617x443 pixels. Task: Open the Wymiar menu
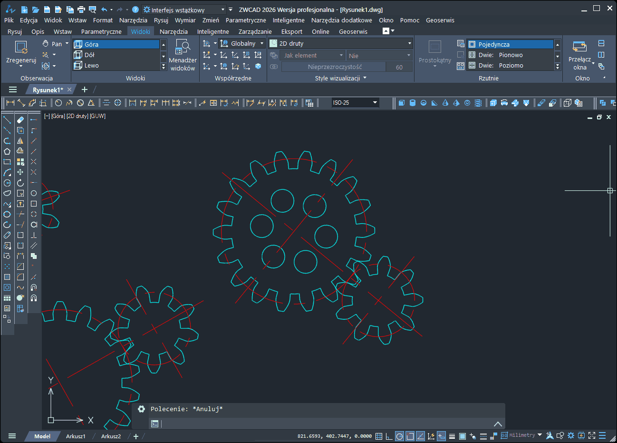coord(185,20)
